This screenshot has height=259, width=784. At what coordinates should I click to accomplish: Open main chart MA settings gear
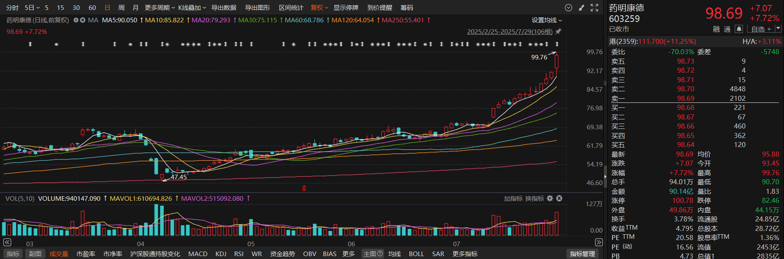pyautogui.click(x=76, y=20)
